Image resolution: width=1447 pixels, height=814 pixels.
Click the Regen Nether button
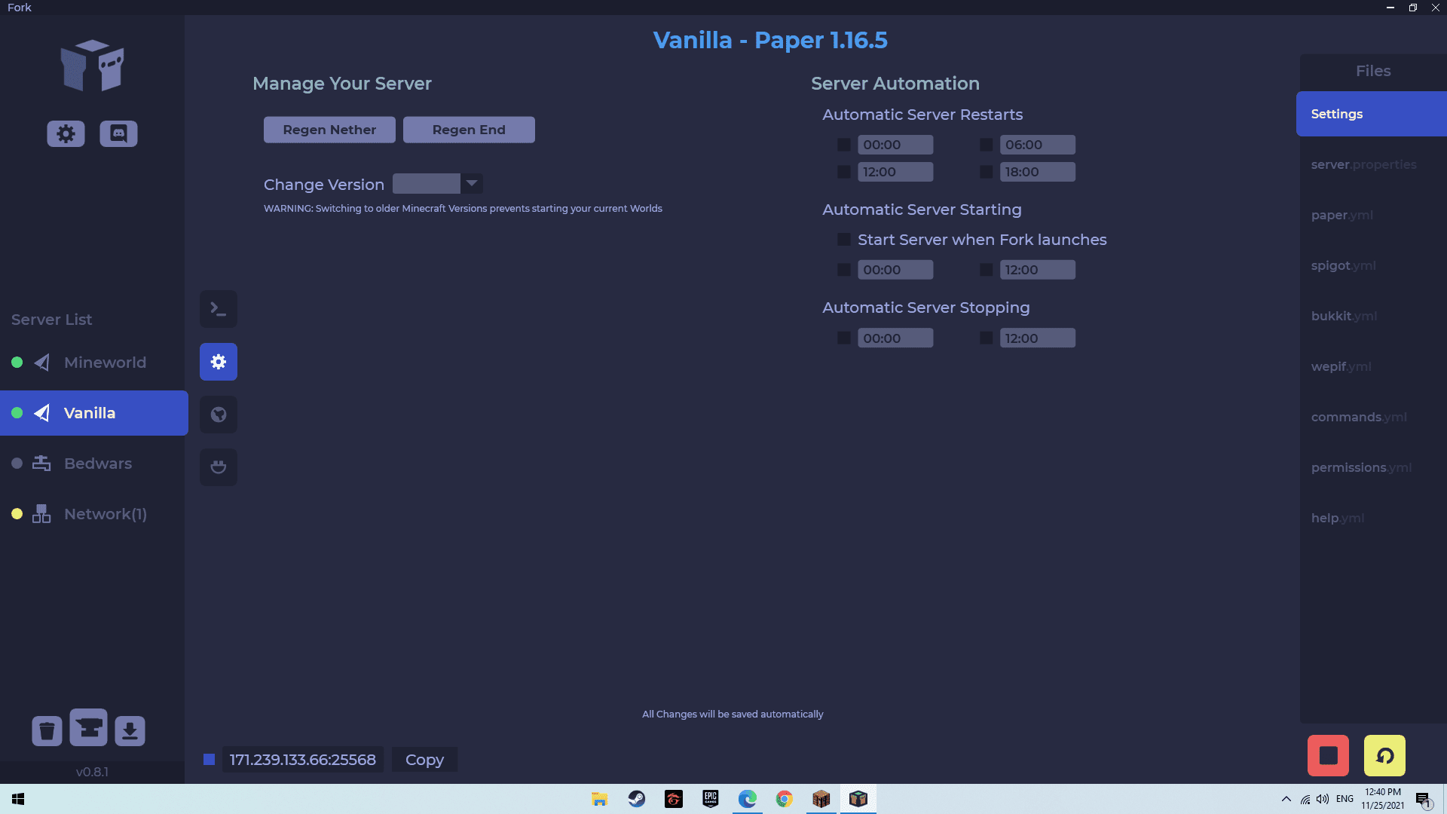click(329, 130)
